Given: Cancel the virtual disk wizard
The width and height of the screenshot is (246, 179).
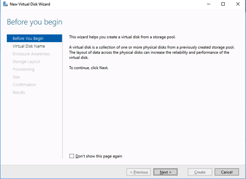Looking at the screenshot, I should coord(227,172).
